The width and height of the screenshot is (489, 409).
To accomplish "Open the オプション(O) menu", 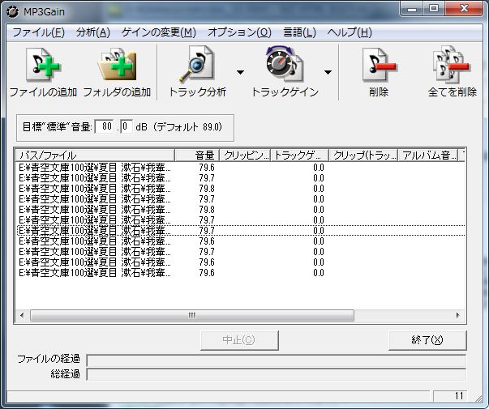I will 239,32.
